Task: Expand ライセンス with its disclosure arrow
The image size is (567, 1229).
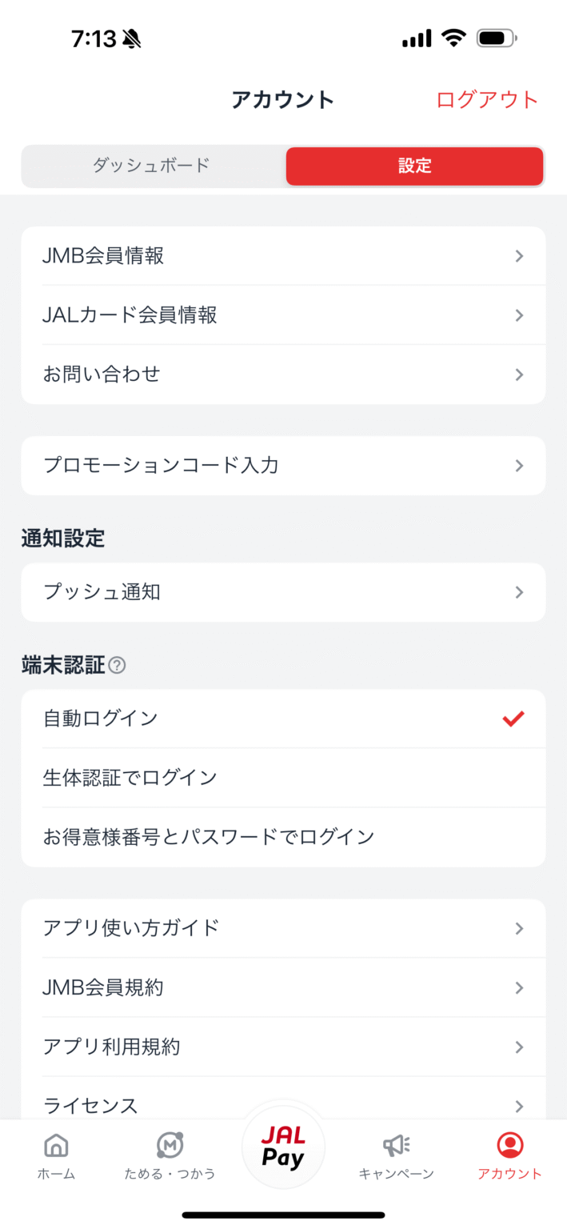Action: (x=519, y=1106)
